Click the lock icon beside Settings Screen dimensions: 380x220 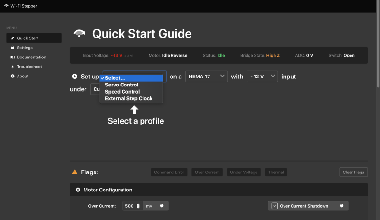[12, 48]
